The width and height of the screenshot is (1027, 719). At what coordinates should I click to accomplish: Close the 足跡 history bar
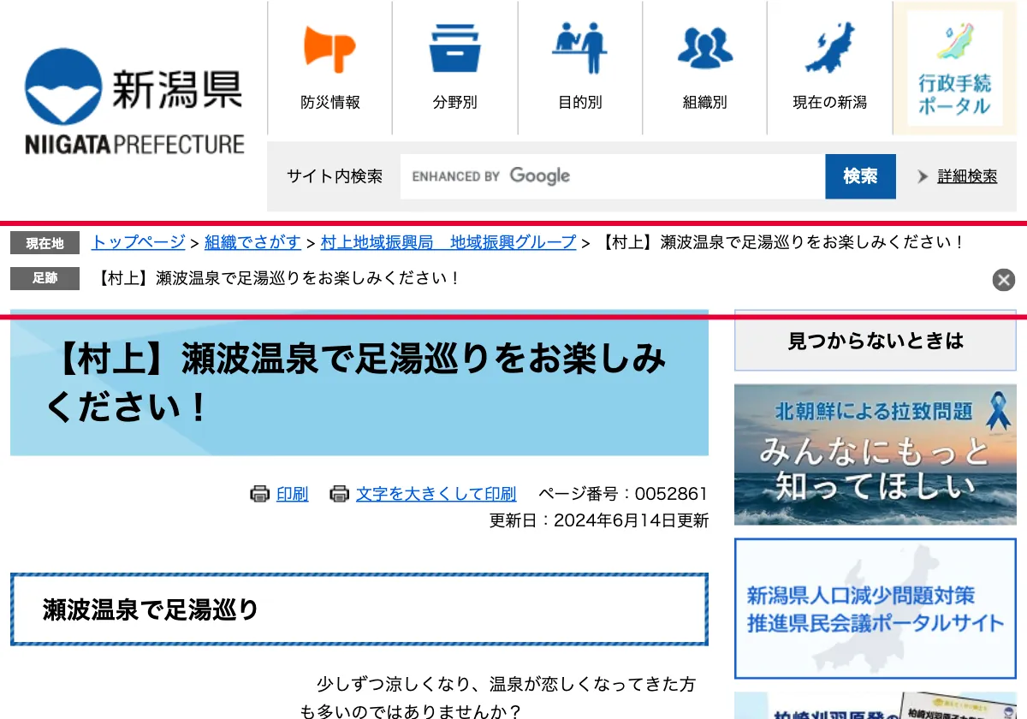pyautogui.click(x=1004, y=280)
